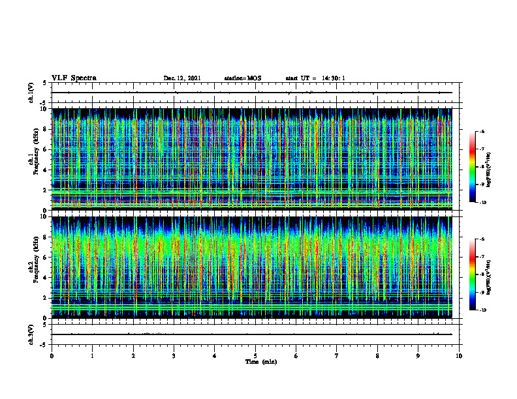
Task: Click the ch.2 spectrogram panel
Action: [252, 267]
